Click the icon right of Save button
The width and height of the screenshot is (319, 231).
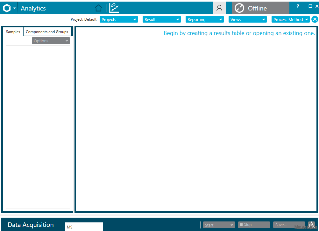pyautogui.click(x=311, y=225)
